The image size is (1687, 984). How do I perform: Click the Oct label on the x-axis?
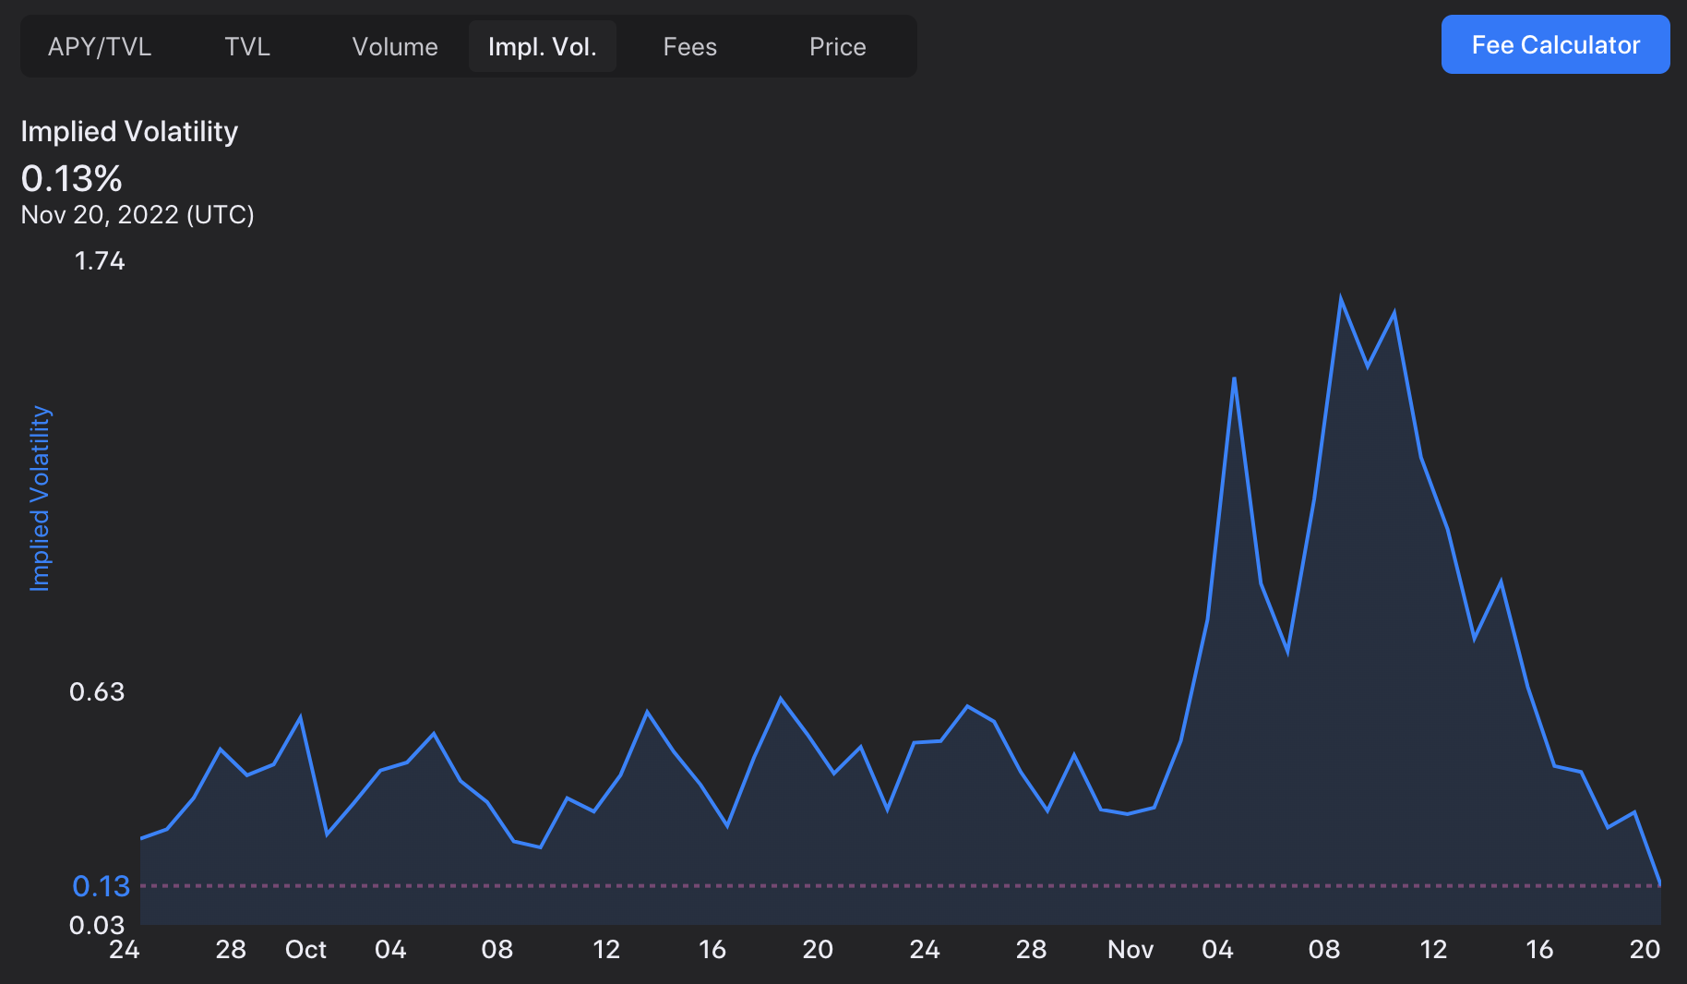(x=305, y=950)
